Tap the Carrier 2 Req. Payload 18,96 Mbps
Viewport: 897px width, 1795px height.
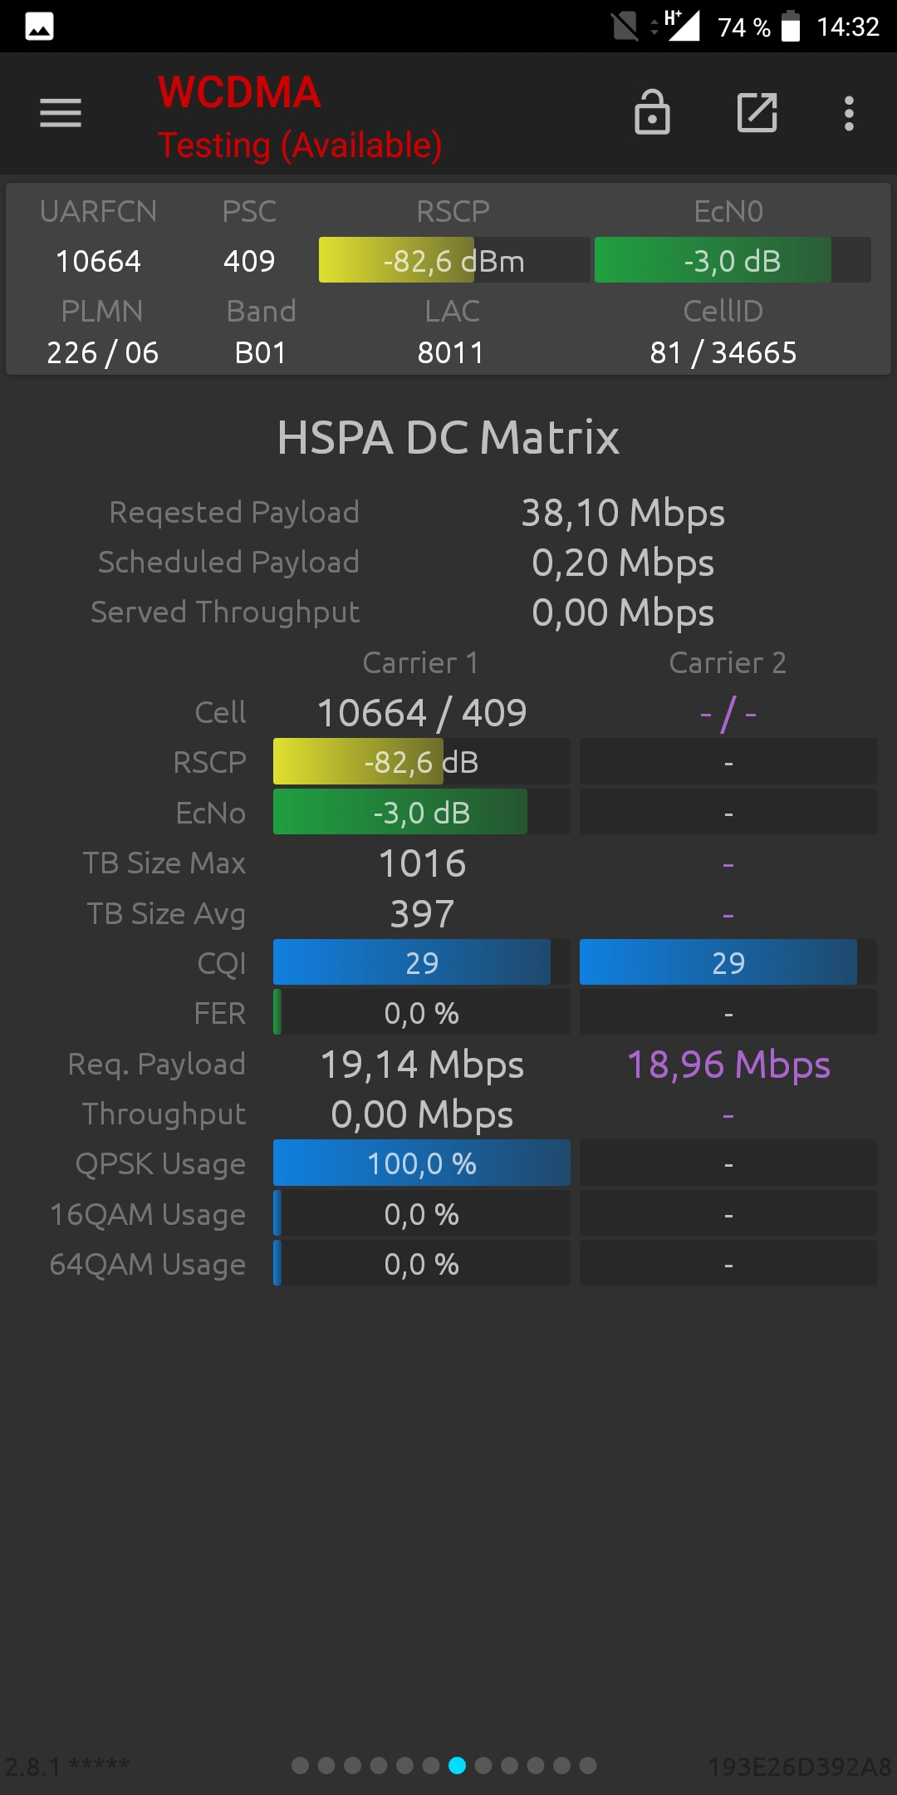728,1065
